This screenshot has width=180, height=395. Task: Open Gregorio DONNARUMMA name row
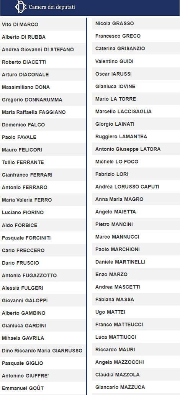click(43, 100)
